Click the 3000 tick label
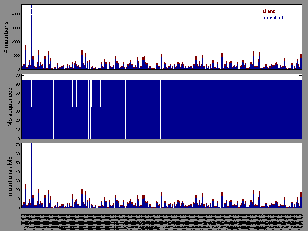Viewport: 308px width, 231px height. [x=15, y=28]
